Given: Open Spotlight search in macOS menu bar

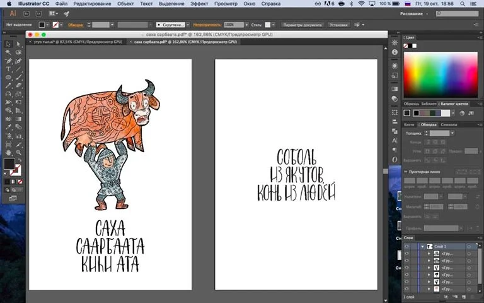Looking at the screenshot, I should 463,4.
